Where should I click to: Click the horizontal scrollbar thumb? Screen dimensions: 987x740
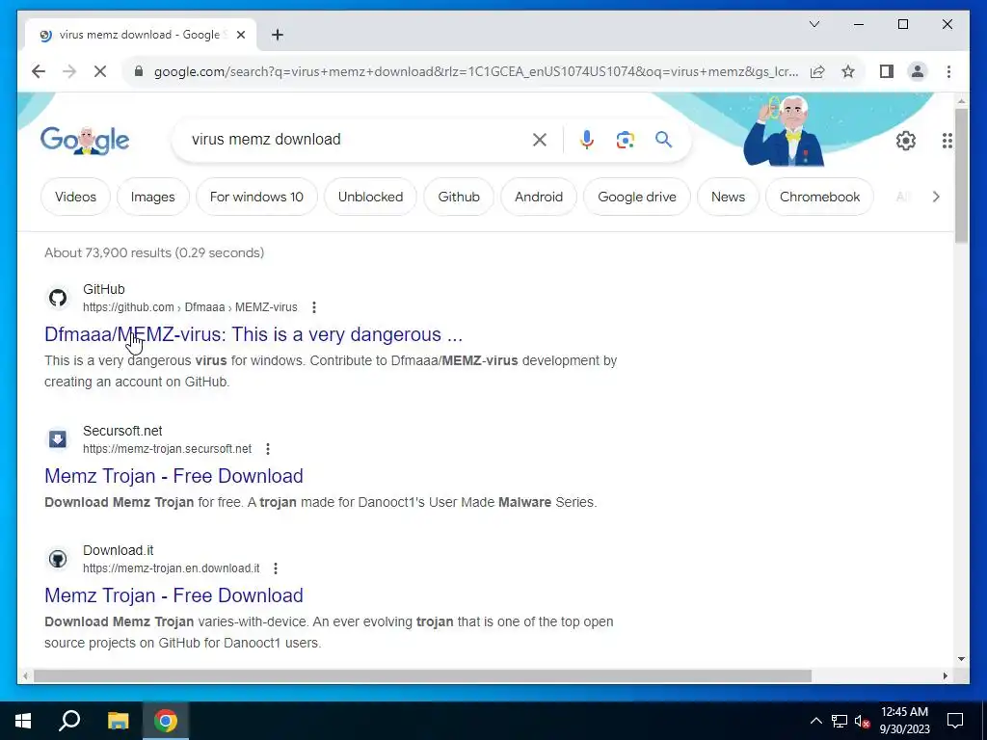click(422, 675)
